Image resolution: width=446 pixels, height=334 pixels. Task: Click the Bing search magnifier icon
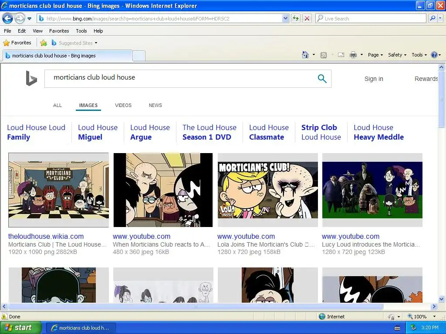322,78
